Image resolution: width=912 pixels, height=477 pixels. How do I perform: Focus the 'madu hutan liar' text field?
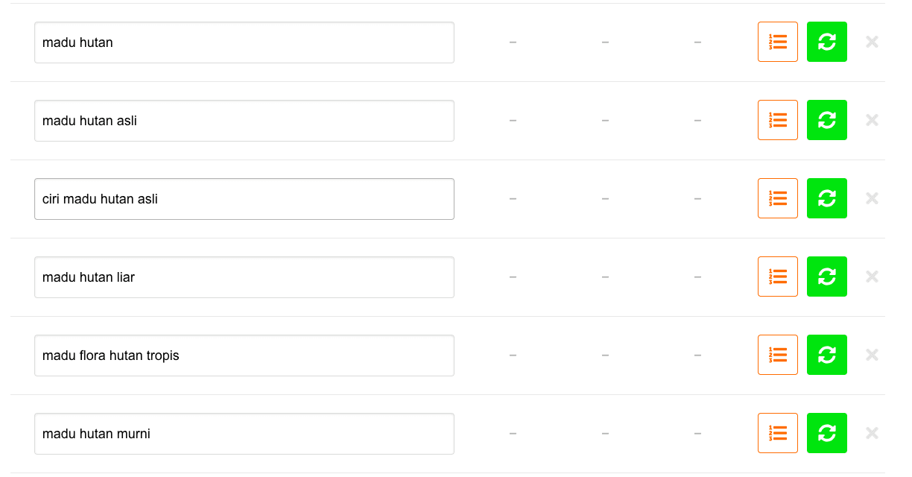coord(244,277)
